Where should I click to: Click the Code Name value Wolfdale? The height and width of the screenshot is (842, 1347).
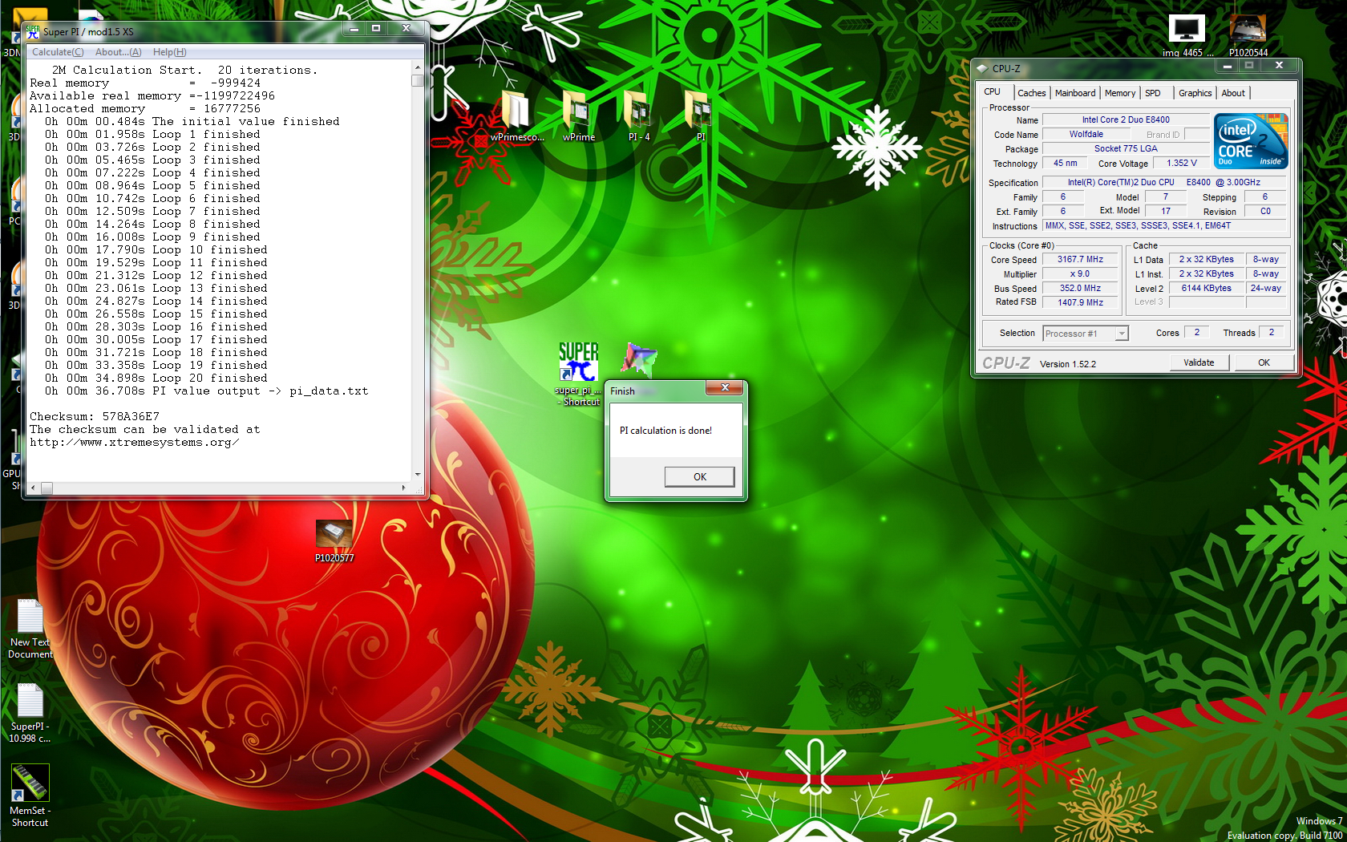coord(1086,134)
